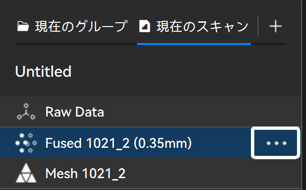This screenshot has width=306, height=190.
Task: Open the three-dot menu for Fused 1021_2
Action: (x=277, y=143)
